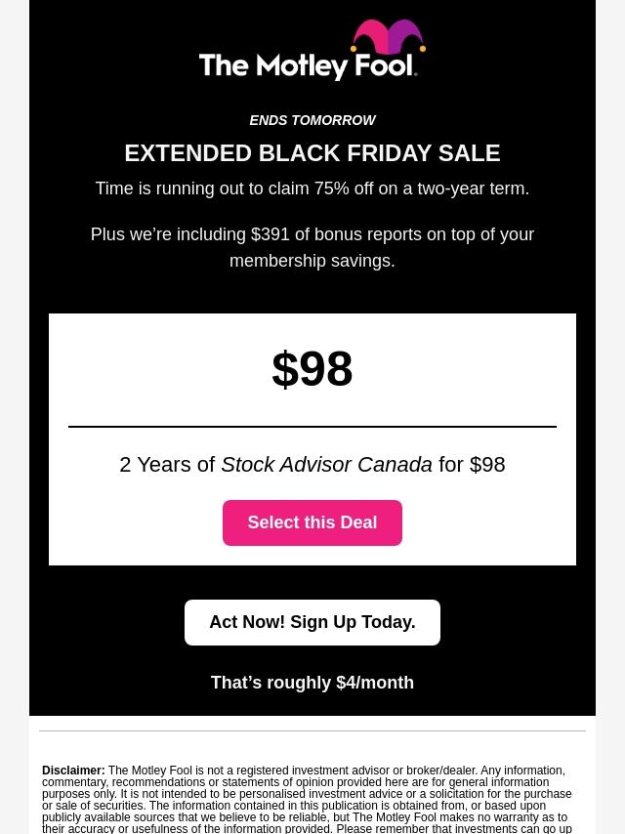625x834 pixels.
Task: Click the disclaimer line starting "purposes only"
Action: point(307,794)
